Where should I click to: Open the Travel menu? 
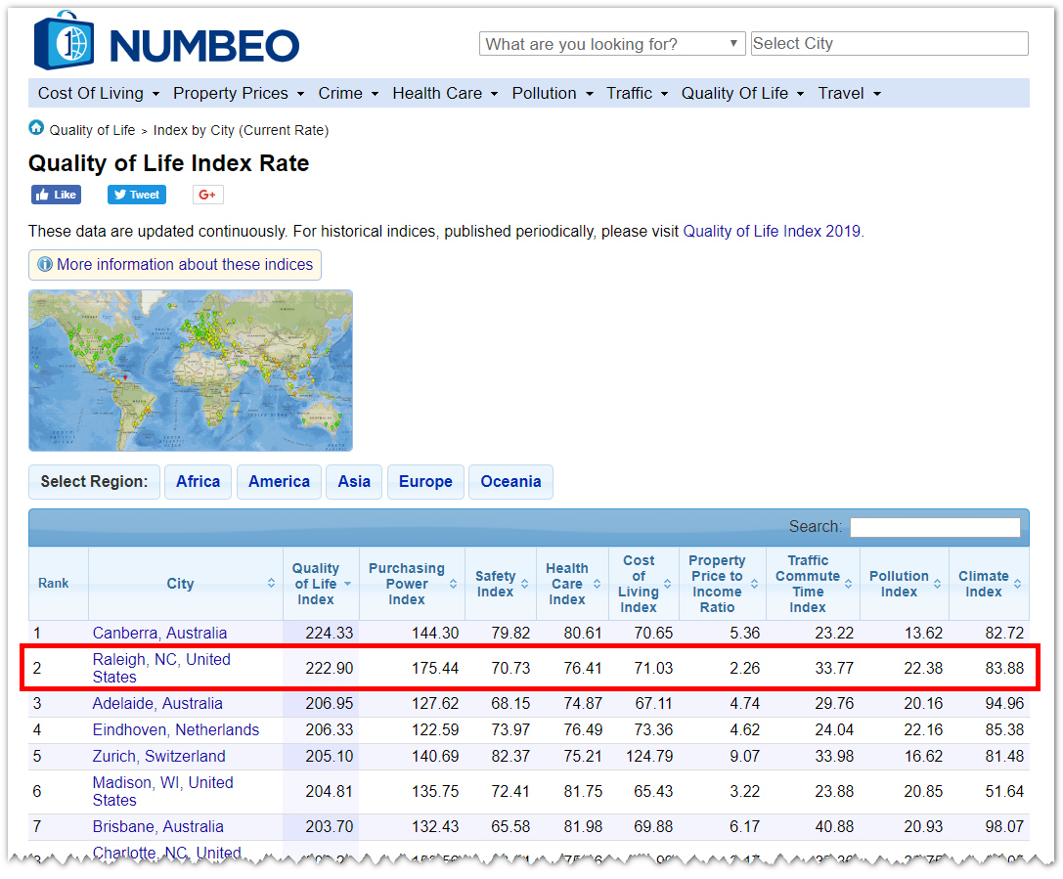[849, 94]
